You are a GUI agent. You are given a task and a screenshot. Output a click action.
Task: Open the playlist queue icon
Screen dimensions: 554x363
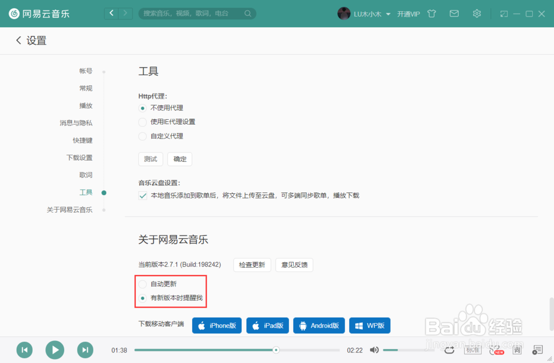[537, 350]
